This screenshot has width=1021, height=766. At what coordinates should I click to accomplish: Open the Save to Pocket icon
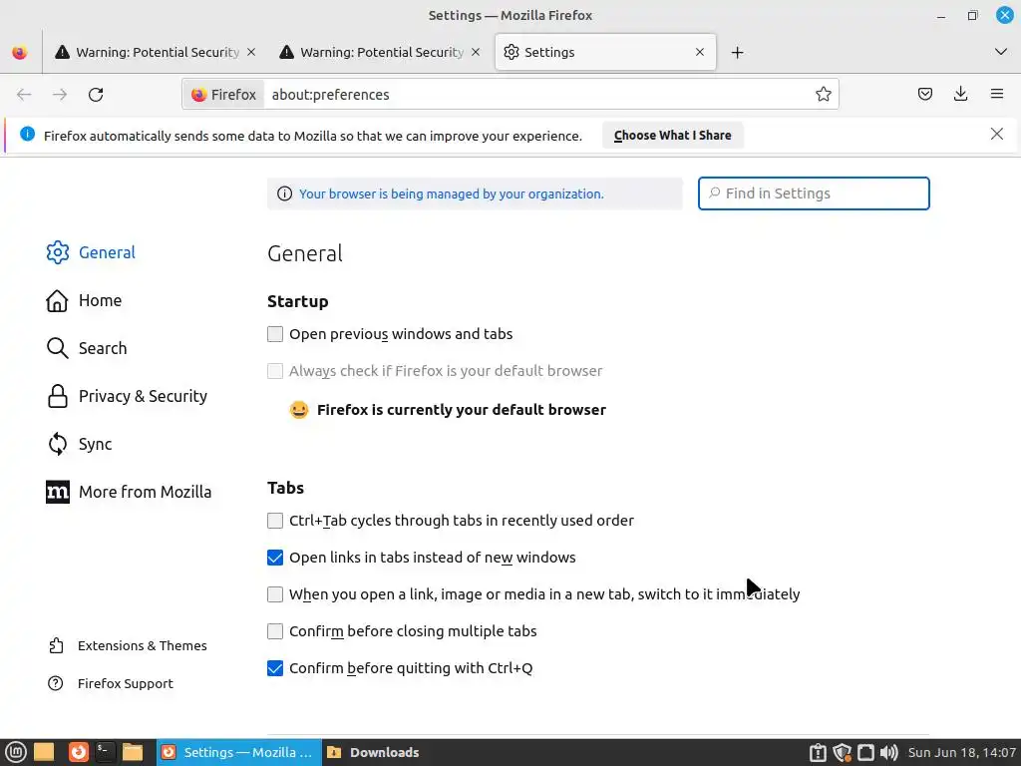point(924,95)
